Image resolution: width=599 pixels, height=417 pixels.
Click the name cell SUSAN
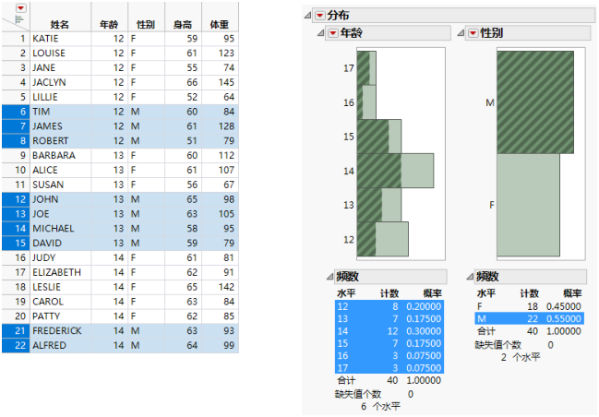[x=60, y=185]
